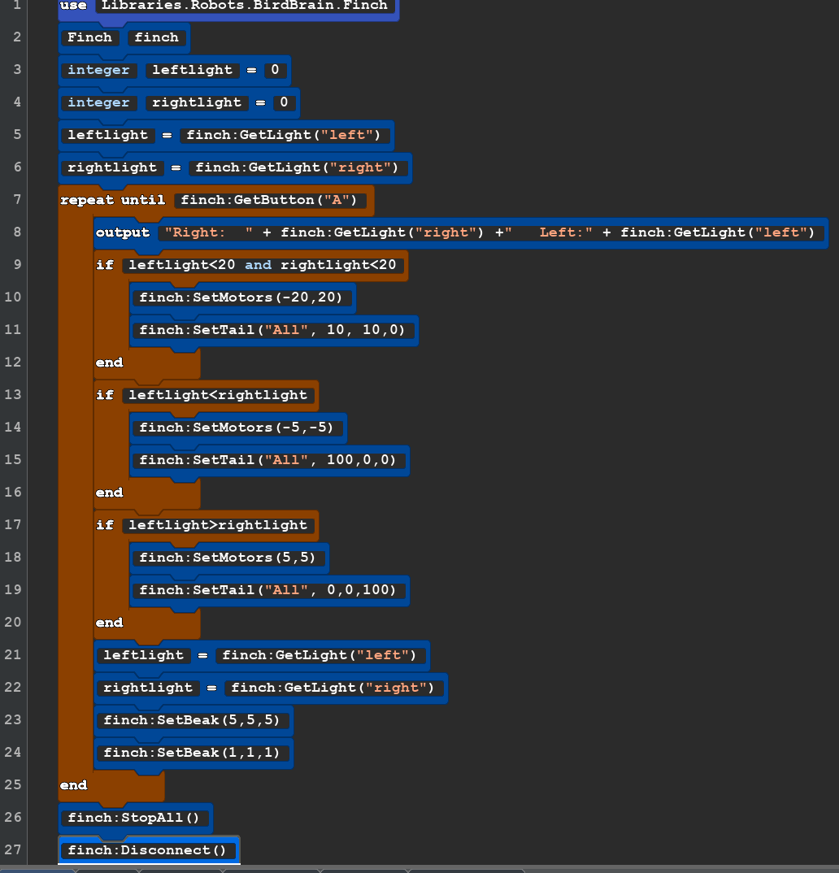839x873 pixels.
Task: Click the finch:SetMotors(-20,20) block
Action: (241, 298)
